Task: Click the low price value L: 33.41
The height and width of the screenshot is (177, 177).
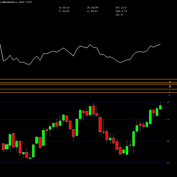Action: click(x=92, y=11)
